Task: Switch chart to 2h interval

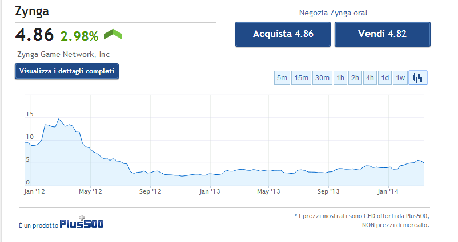Action: coord(355,78)
